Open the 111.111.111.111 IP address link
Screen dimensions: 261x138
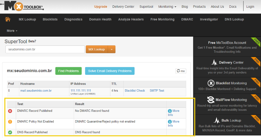tap(81, 91)
